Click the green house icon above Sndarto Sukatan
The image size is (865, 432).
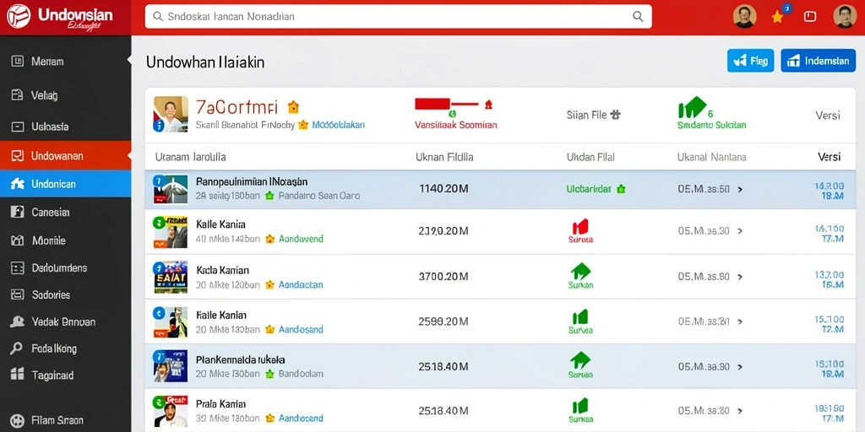(692, 107)
